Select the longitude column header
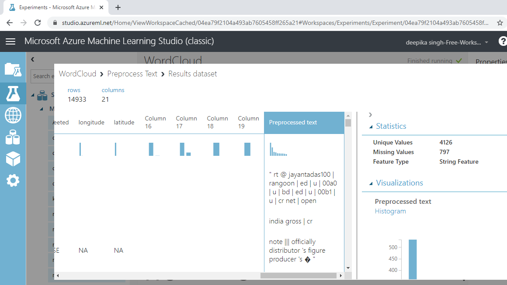 click(91, 122)
